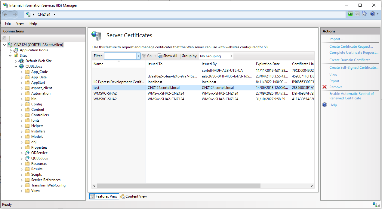Switch to Features View tab
This screenshot has width=382, height=209.
(104, 196)
